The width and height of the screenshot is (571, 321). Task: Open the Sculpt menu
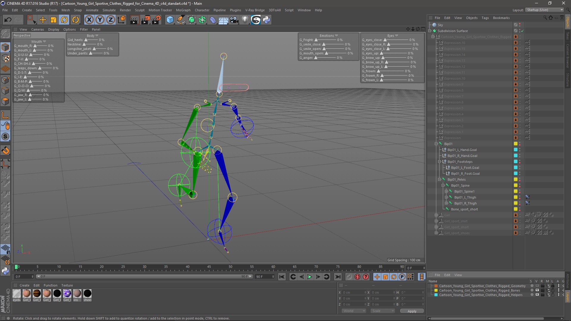click(x=139, y=10)
